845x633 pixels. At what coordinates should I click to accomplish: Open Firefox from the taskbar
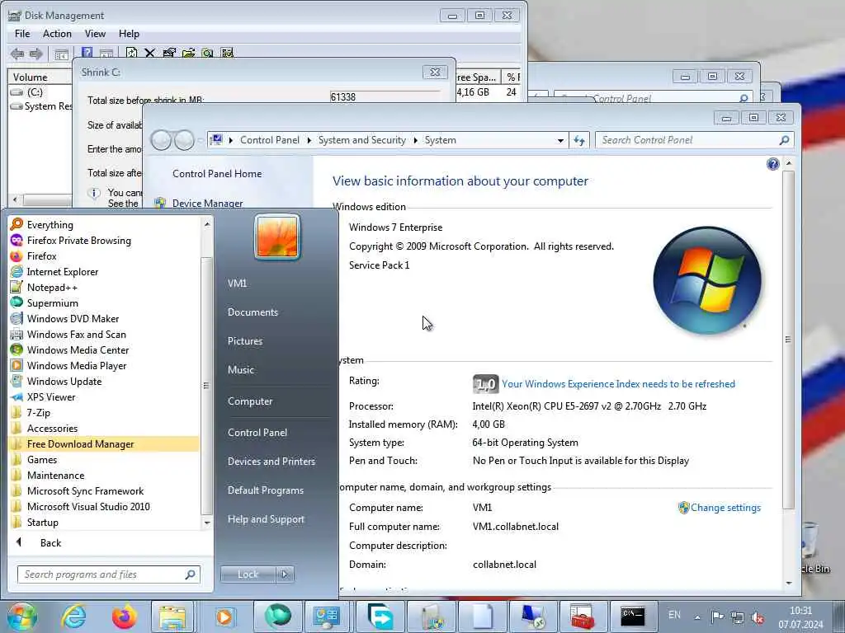coord(124,617)
